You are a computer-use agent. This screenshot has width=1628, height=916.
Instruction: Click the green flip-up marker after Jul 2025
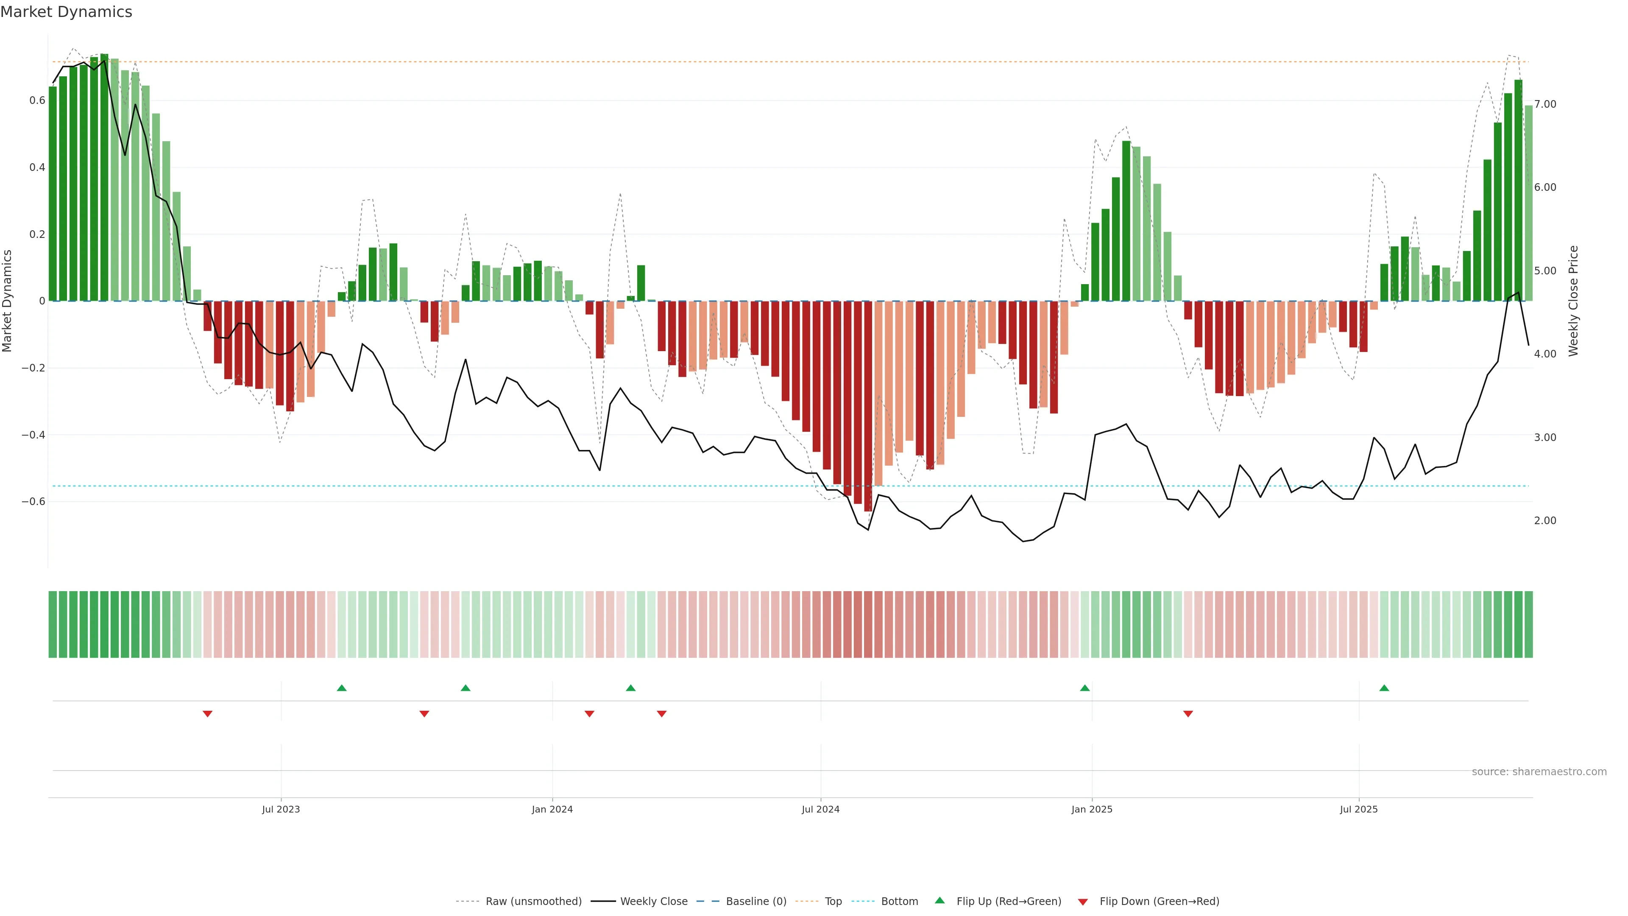pyautogui.click(x=1384, y=688)
